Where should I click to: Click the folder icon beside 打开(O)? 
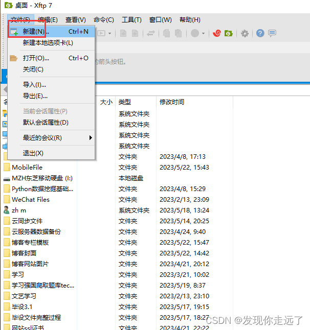pyautogui.click(x=13, y=58)
